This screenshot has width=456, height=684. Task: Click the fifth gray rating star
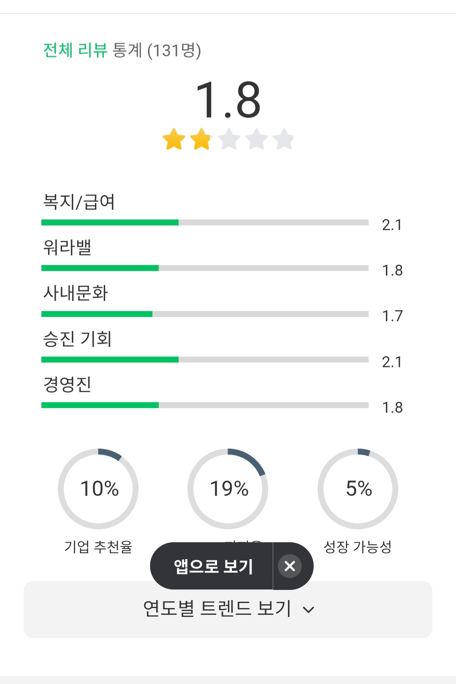click(284, 139)
